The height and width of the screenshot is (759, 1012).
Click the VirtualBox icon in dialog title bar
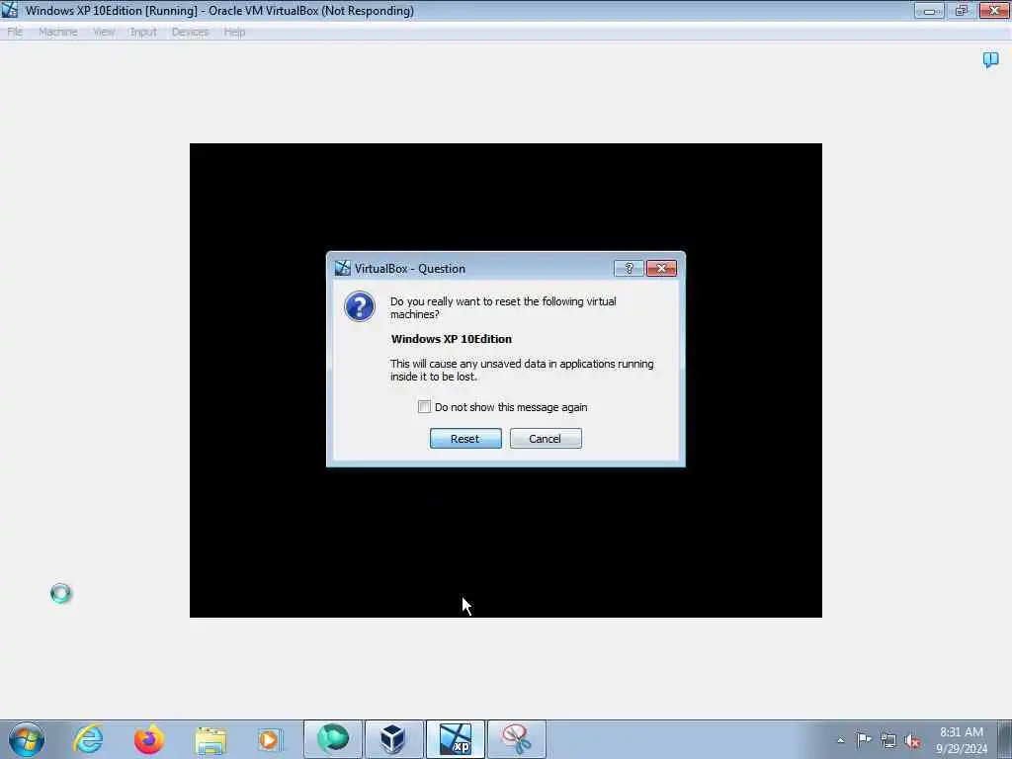[x=342, y=268]
